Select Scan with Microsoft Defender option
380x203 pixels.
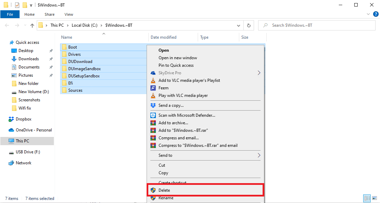pos(187,115)
